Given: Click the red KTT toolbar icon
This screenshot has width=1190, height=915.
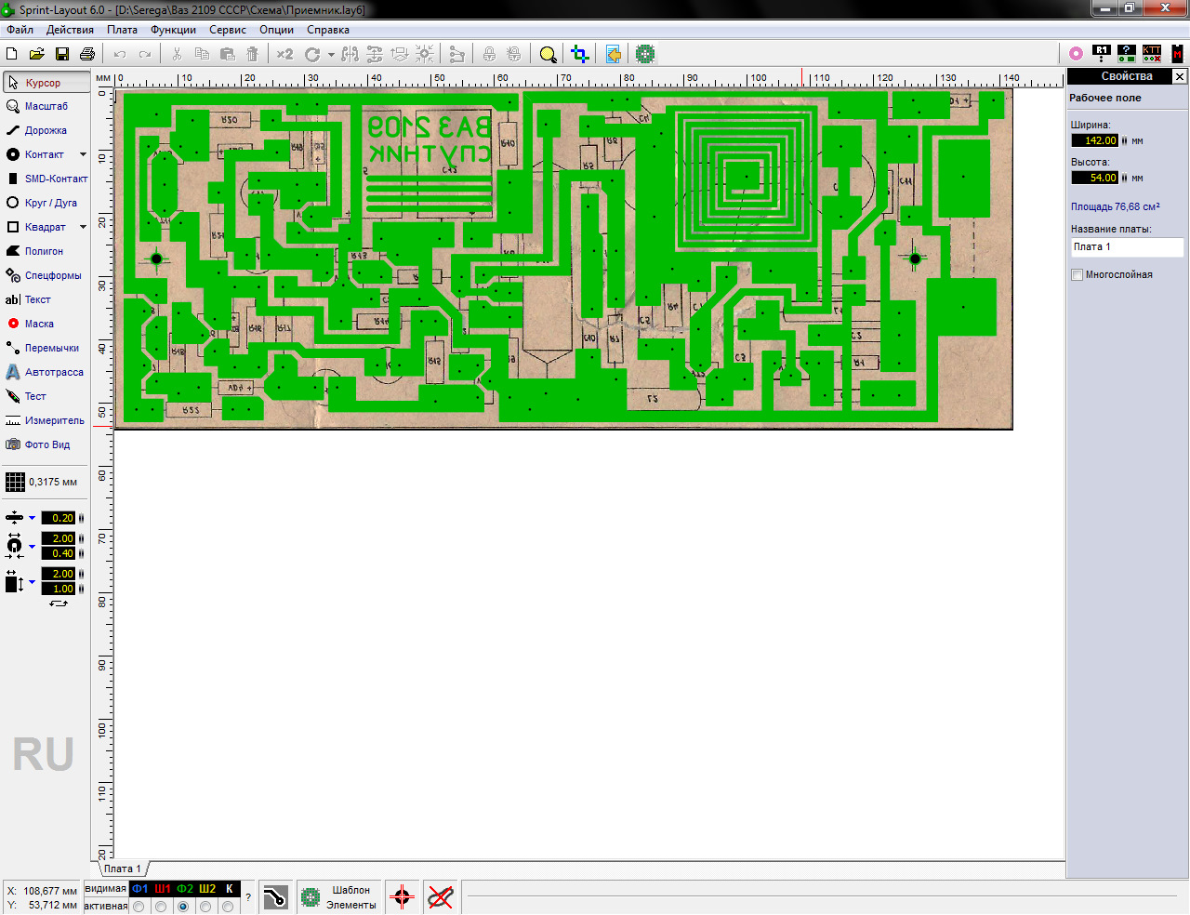Looking at the screenshot, I should (1152, 54).
